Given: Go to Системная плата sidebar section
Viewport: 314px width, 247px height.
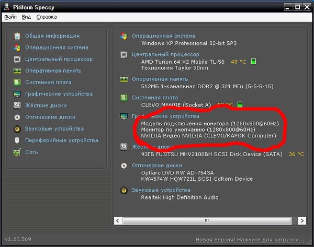Looking at the screenshot, I should click(48, 83).
